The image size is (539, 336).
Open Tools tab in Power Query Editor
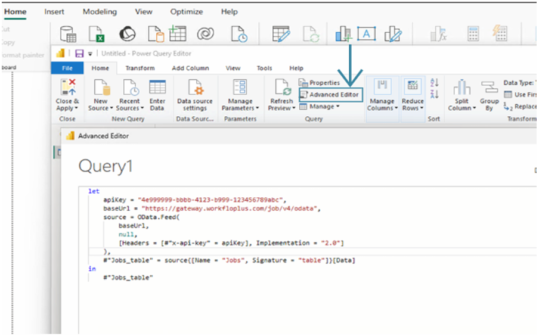[264, 68]
